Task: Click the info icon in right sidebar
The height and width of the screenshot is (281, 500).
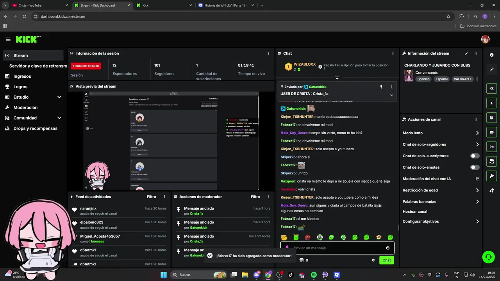Action: click(491, 55)
